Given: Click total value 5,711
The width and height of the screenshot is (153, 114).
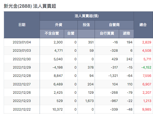Looking at the screenshot, I should tap(147, 59).
